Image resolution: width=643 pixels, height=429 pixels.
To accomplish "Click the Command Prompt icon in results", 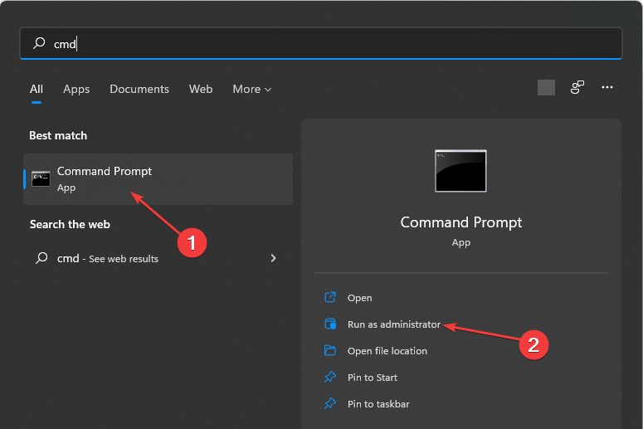I will [41, 178].
